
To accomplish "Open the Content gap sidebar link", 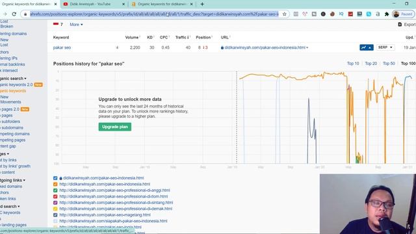I will pyautogui.click(x=8, y=146).
